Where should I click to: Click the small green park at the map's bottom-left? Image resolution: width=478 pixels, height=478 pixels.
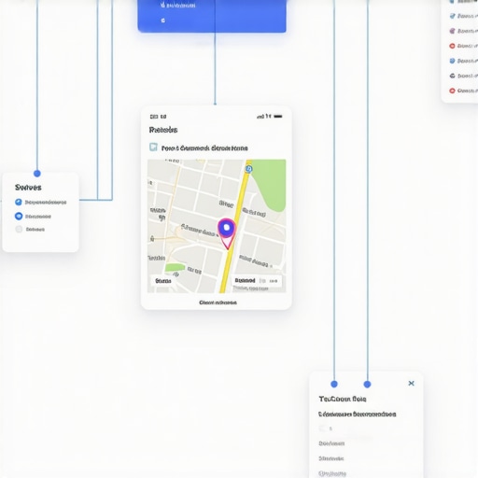[x=175, y=267]
